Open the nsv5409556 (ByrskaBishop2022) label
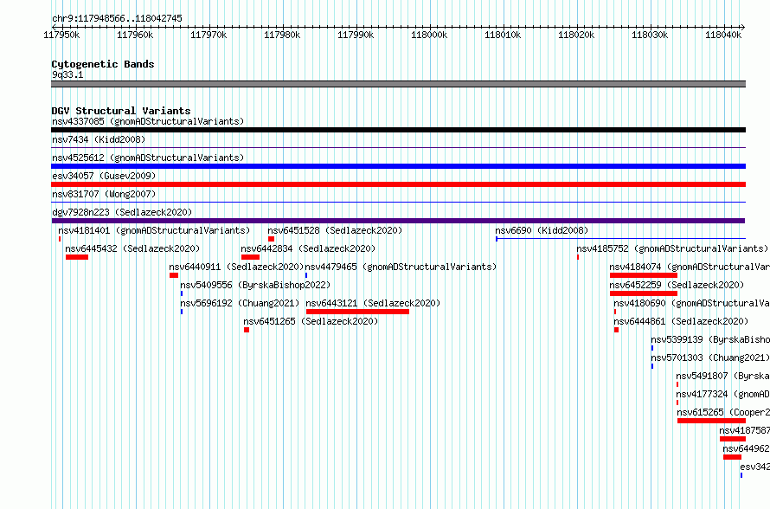This screenshot has width=770, height=509. pyautogui.click(x=255, y=285)
